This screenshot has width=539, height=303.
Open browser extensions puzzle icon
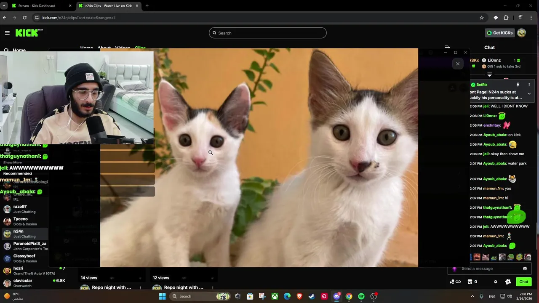coord(506,18)
